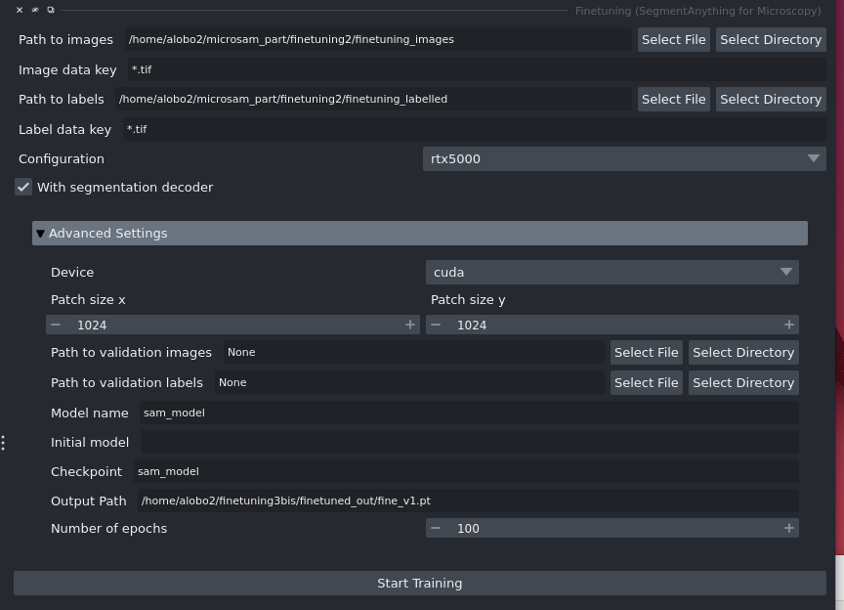Increase Number of epochs value
The image size is (844, 610).
coord(789,528)
